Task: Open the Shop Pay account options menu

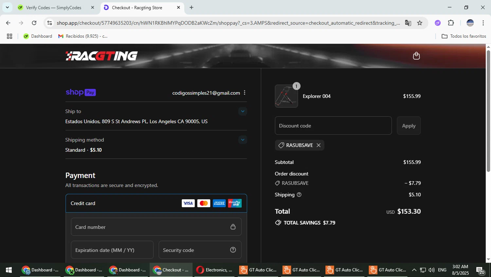Action: pos(245,93)
